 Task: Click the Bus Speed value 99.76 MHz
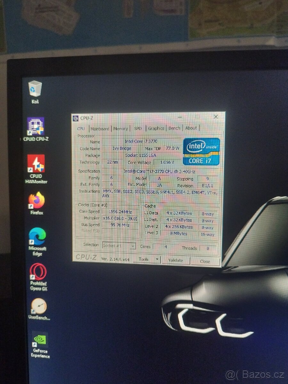coord(120,225)
